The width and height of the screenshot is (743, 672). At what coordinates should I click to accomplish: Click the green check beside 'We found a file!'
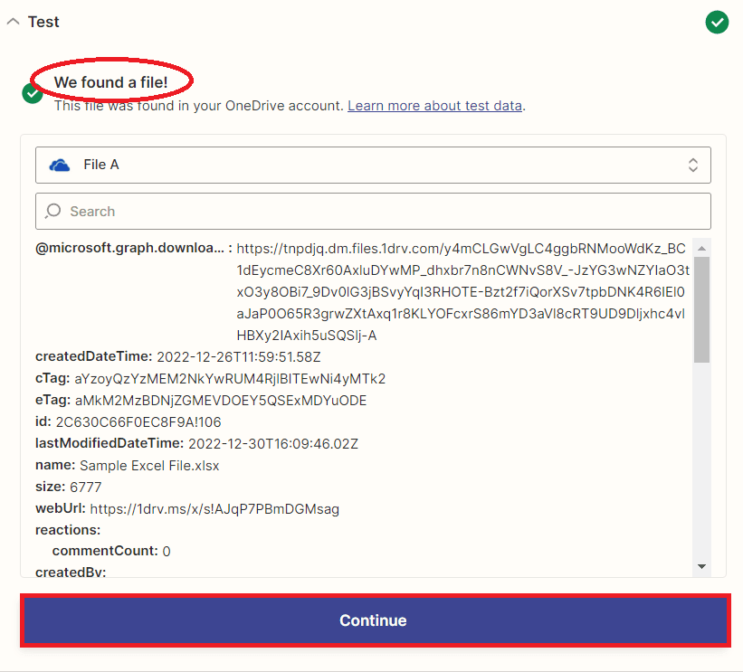tap(33, 93)
